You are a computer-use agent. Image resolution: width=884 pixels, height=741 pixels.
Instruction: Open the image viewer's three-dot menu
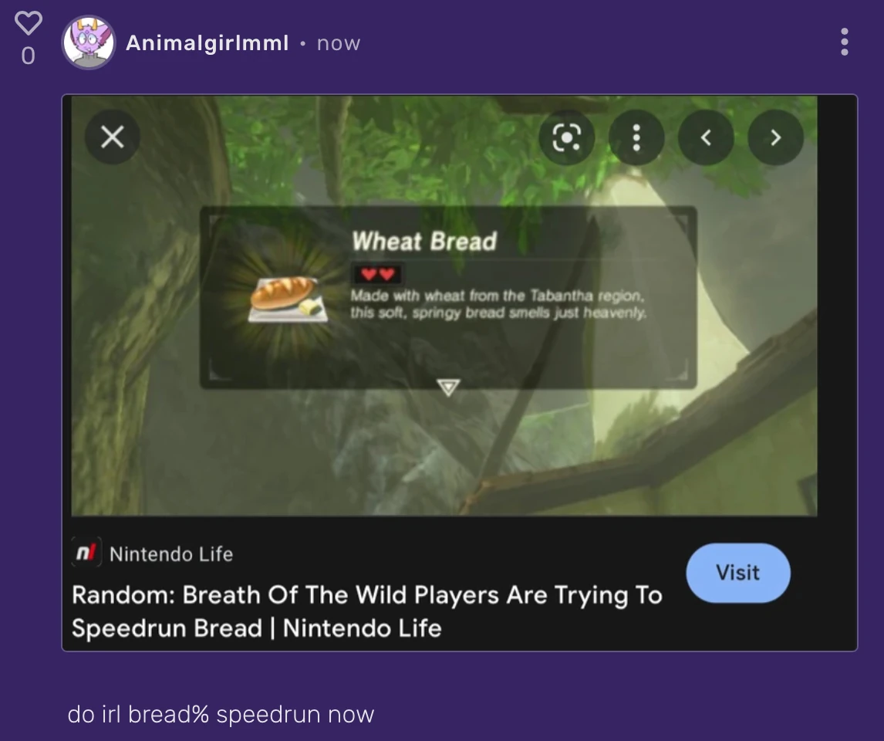click(636, 137)
